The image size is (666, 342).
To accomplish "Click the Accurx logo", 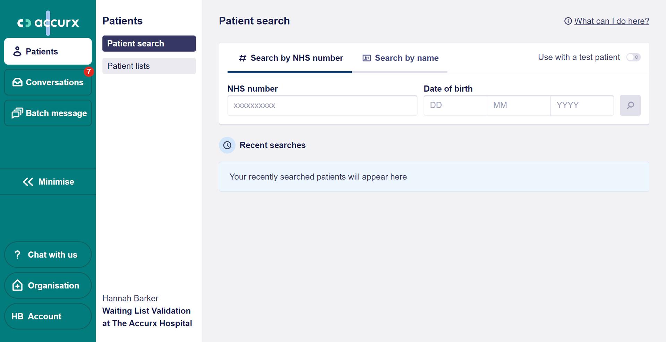I will coord(48,23).
